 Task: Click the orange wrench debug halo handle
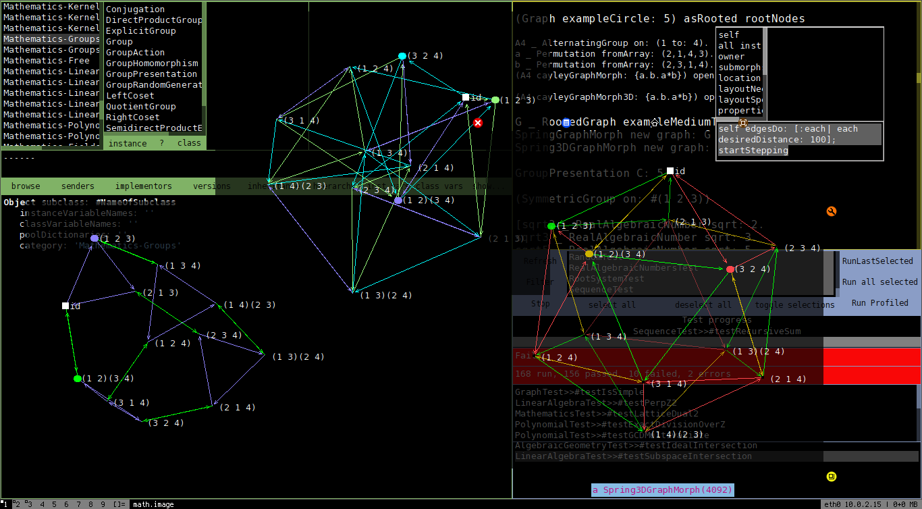pyautogui.click(x=831, y=211)
